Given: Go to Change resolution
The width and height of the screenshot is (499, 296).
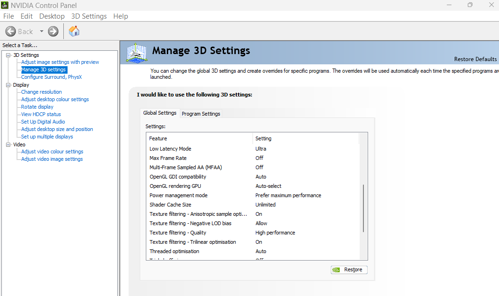Looking at the screenshot, I should (41, 92).
